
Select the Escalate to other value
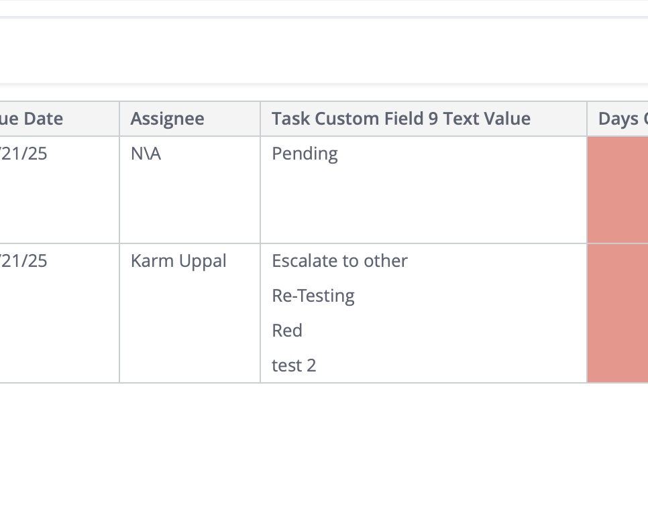[339, 261]
